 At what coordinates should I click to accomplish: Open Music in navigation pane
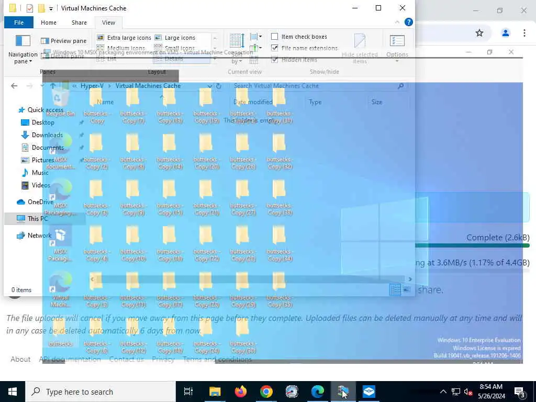[40, 173]
